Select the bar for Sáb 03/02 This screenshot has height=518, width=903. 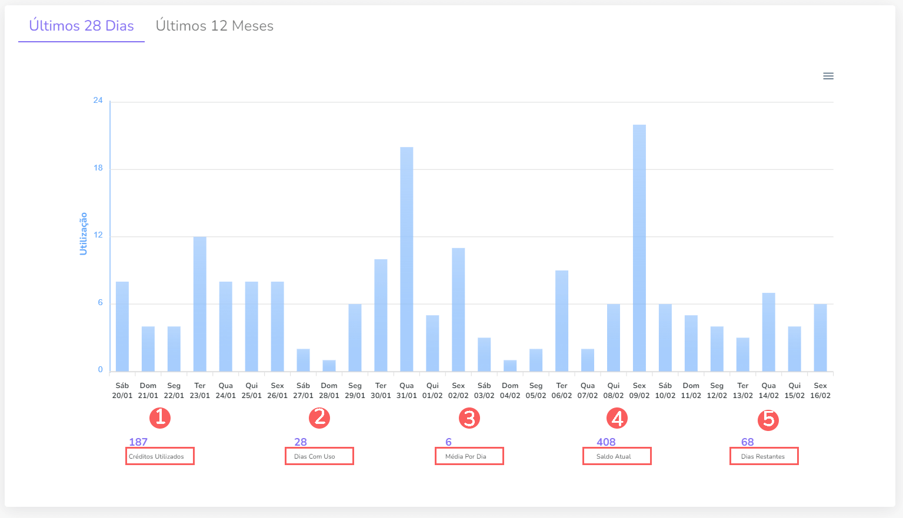(484, 355)
